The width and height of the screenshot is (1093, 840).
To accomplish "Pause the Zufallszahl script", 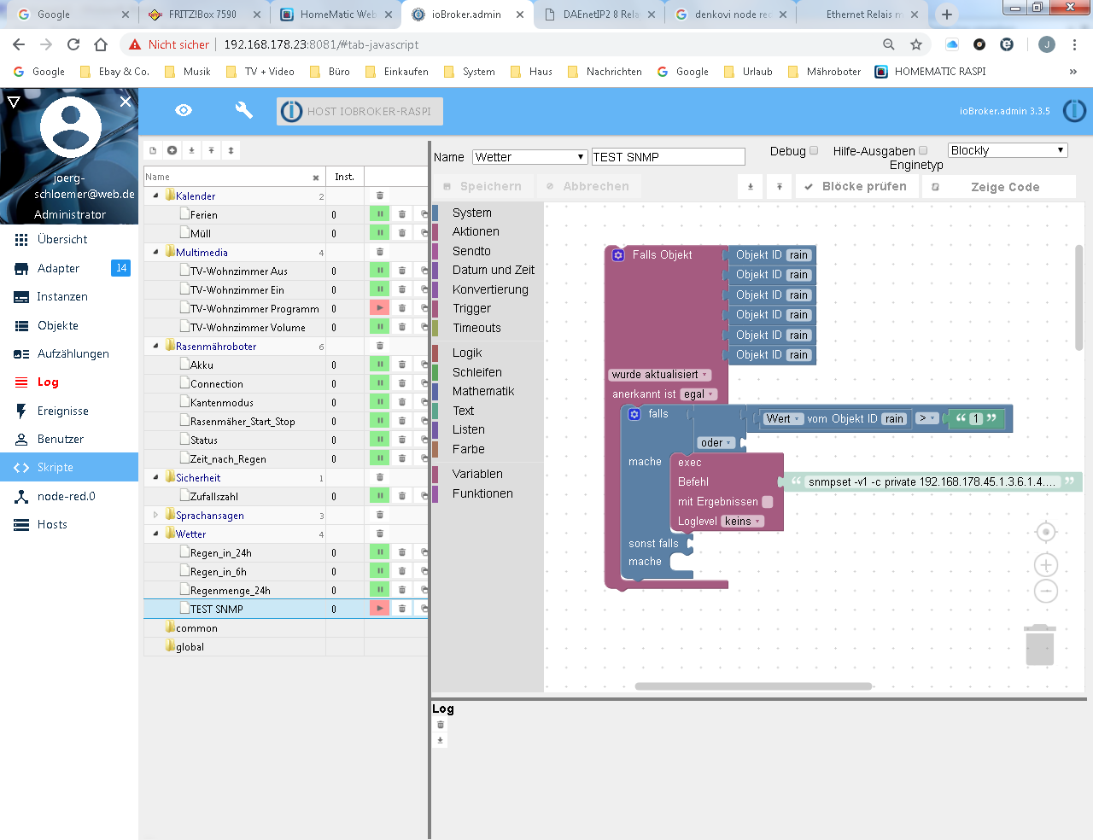I will click(379, 496).
